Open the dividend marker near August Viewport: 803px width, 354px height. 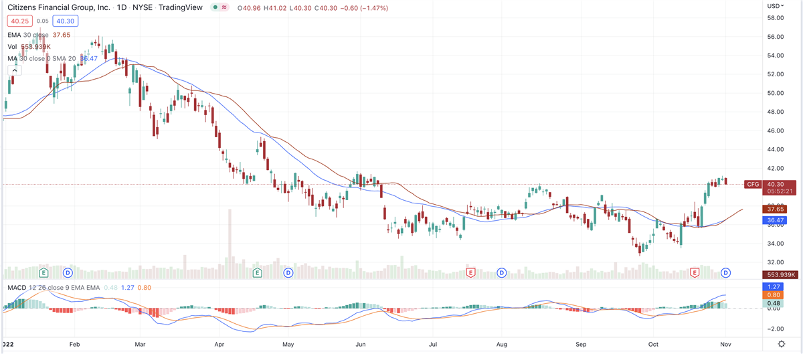pos(501,272)
